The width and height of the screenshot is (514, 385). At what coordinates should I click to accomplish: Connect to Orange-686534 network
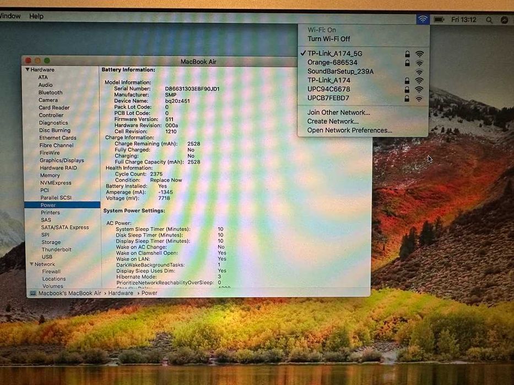[x=332, y=63]
